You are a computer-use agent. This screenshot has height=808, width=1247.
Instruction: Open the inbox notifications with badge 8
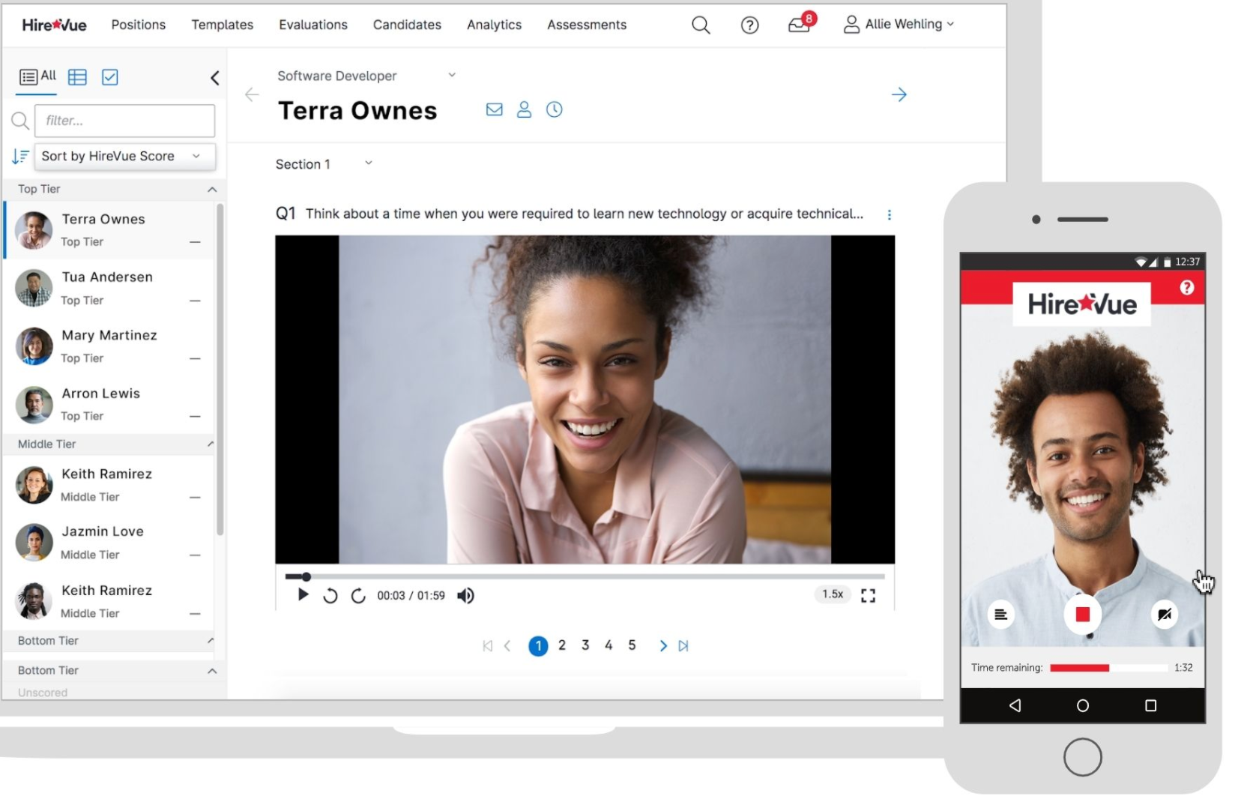click(800, 25)
